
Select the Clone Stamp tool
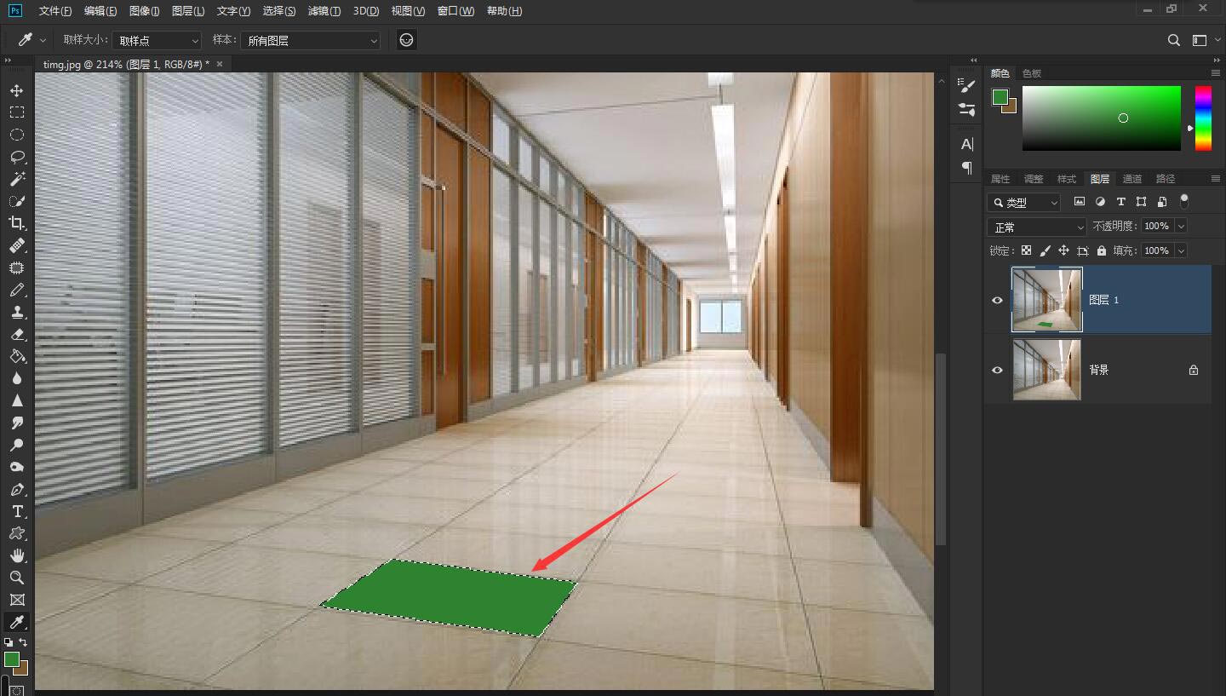click(x=17, y=312)
